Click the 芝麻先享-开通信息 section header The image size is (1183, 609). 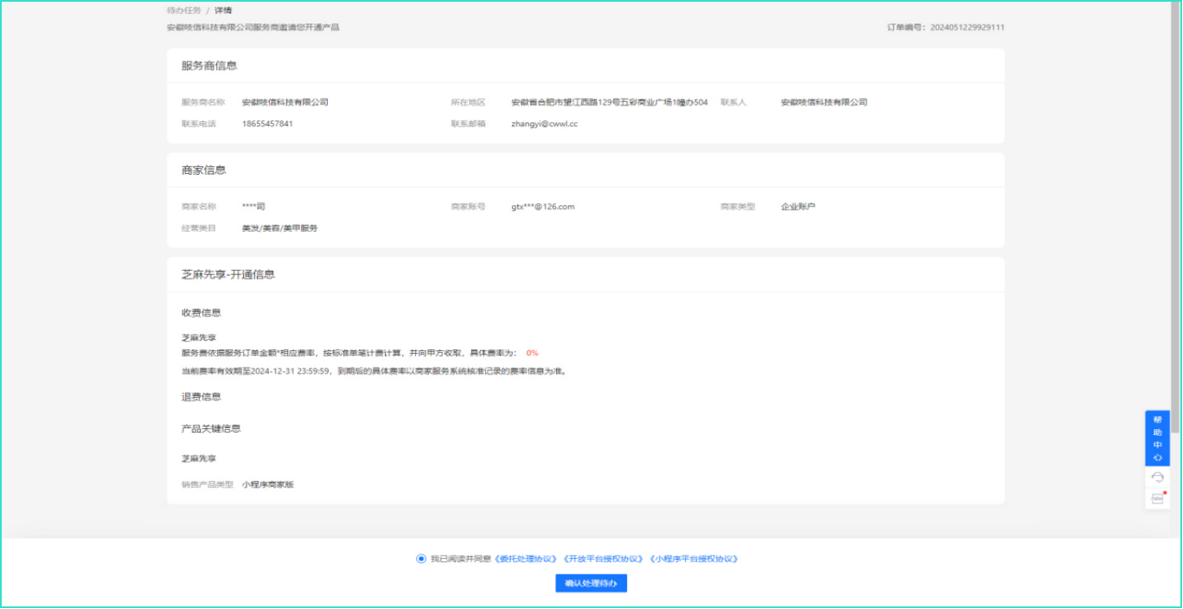[228, 274]
